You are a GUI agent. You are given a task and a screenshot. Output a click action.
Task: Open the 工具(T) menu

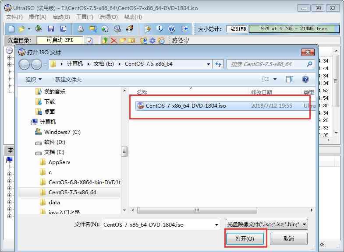85,17
